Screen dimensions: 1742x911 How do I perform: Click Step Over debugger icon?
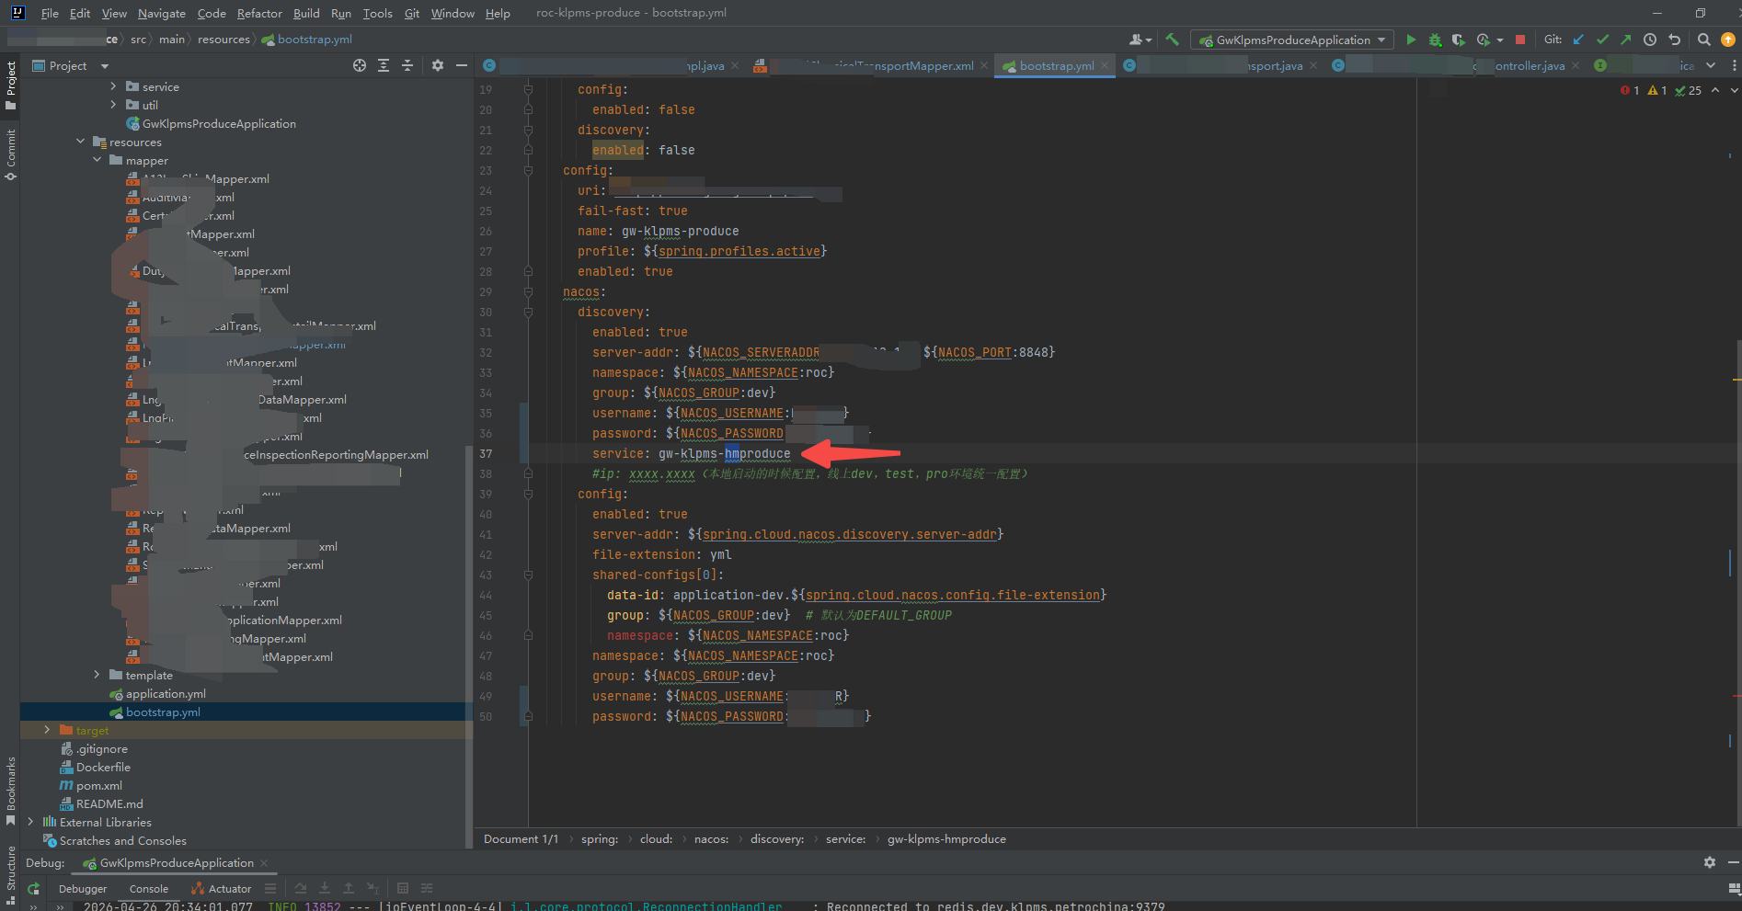[x=301, y=888]
